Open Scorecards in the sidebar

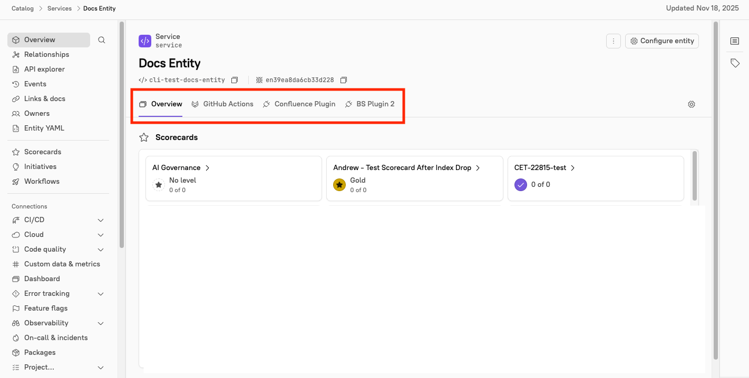point(43,152)
